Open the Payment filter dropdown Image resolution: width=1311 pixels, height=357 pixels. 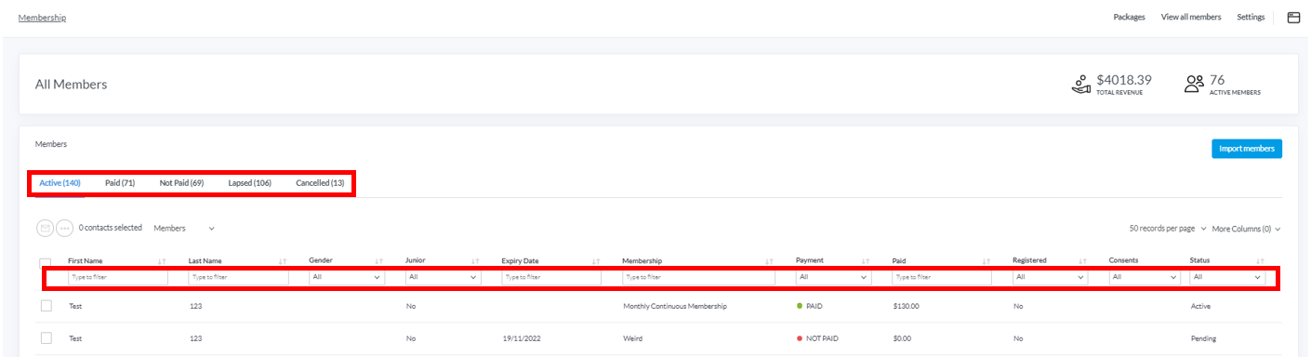(x=833, y=277)
